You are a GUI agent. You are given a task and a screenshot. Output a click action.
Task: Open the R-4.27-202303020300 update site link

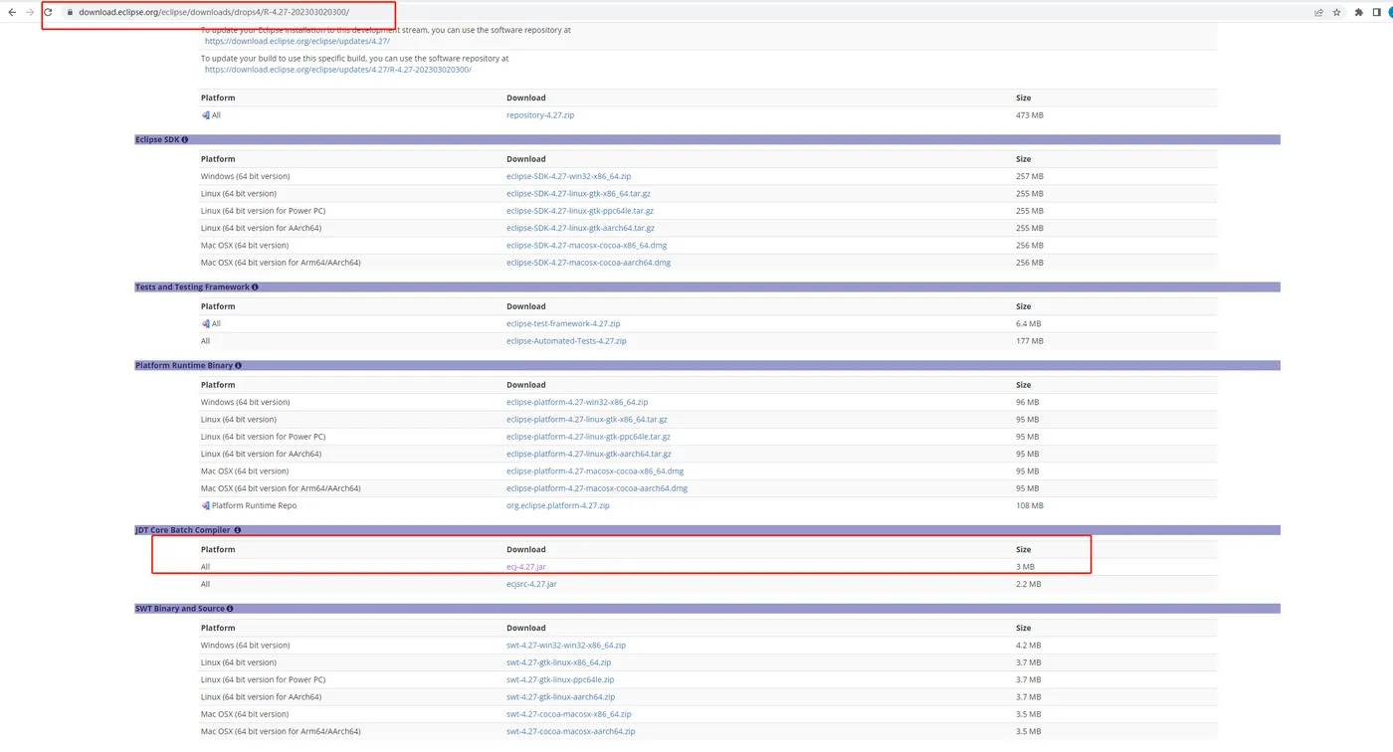pos(338,71)
